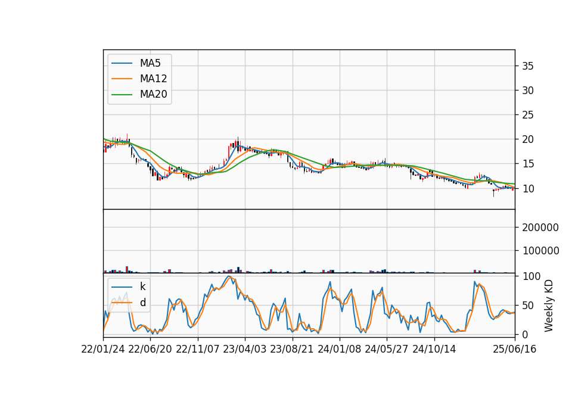Image resolution: width=572 pixels, height=411 pixels.
Task: Click the d legend label
Action: click(x=143, y=303)
